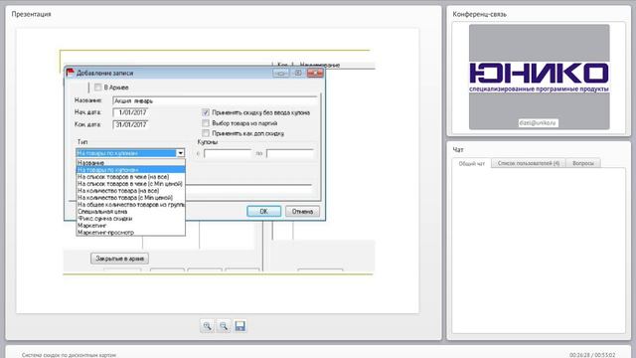The width and height of the screenshot is (636, 358).
Task: Switch to 'Список пользователей (4)' tab
Action: pos(529,163)
